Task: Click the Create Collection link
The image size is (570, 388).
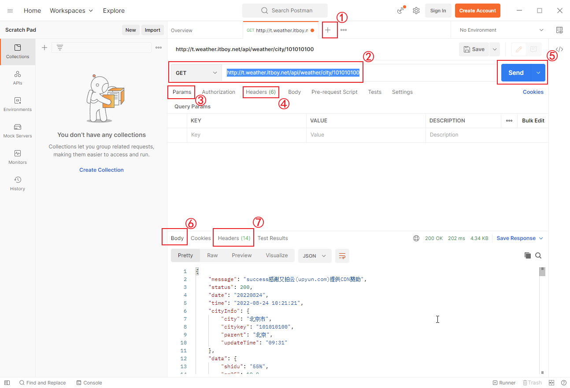Action: 101,170
